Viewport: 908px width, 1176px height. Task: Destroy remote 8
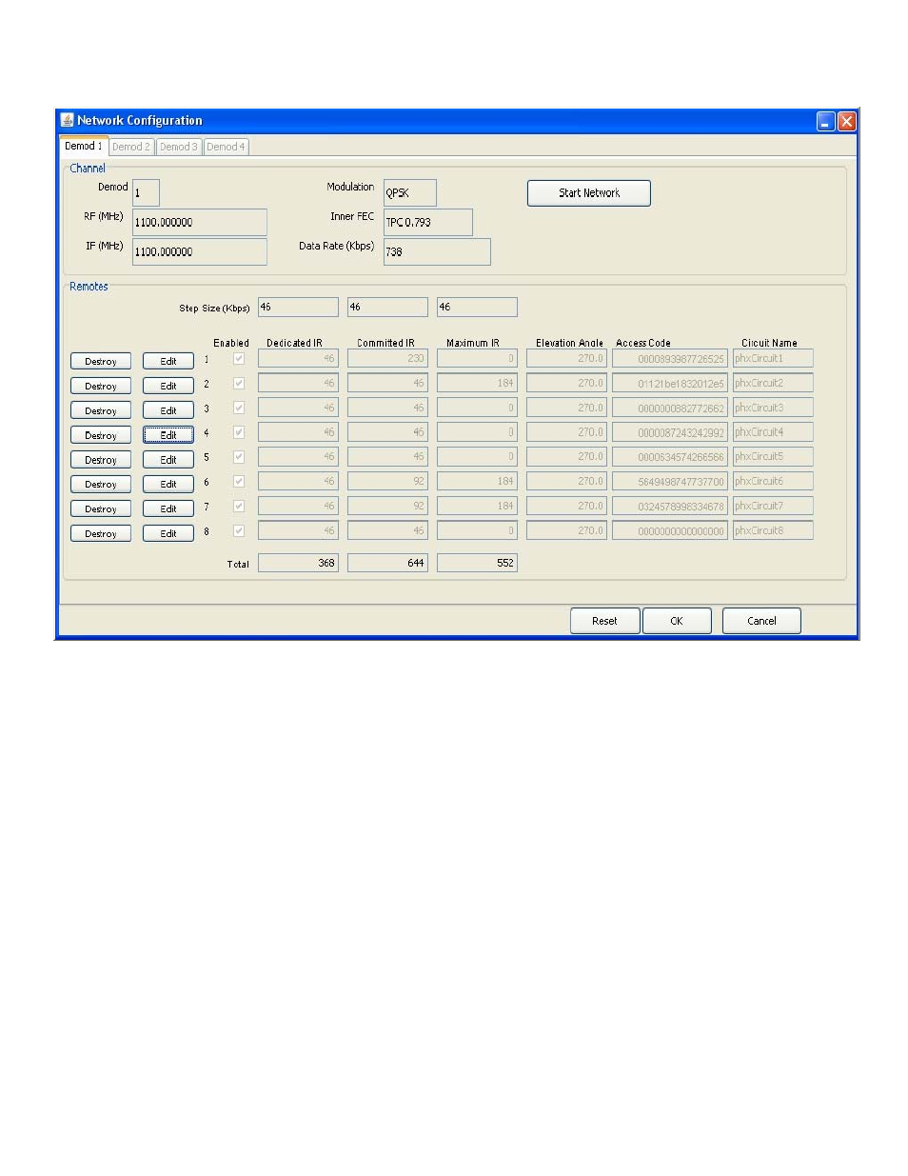101,534
